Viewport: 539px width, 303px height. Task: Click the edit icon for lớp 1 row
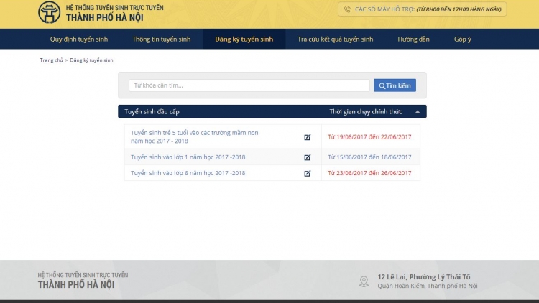pyautogui.click(x=308, y=157)
